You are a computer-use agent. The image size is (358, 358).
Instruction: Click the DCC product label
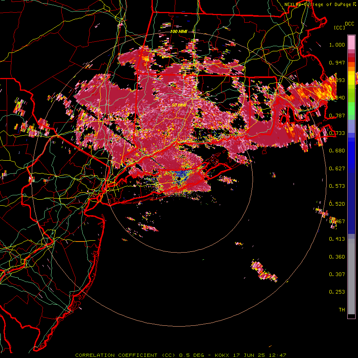click(x=349, y=24)
